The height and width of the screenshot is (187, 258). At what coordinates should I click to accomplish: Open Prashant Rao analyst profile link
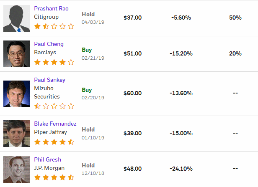pyautogui.click(x=51, y=8)
